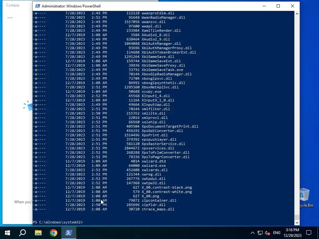Click XblAuthManager.dll file name

(x=161, y=44)
